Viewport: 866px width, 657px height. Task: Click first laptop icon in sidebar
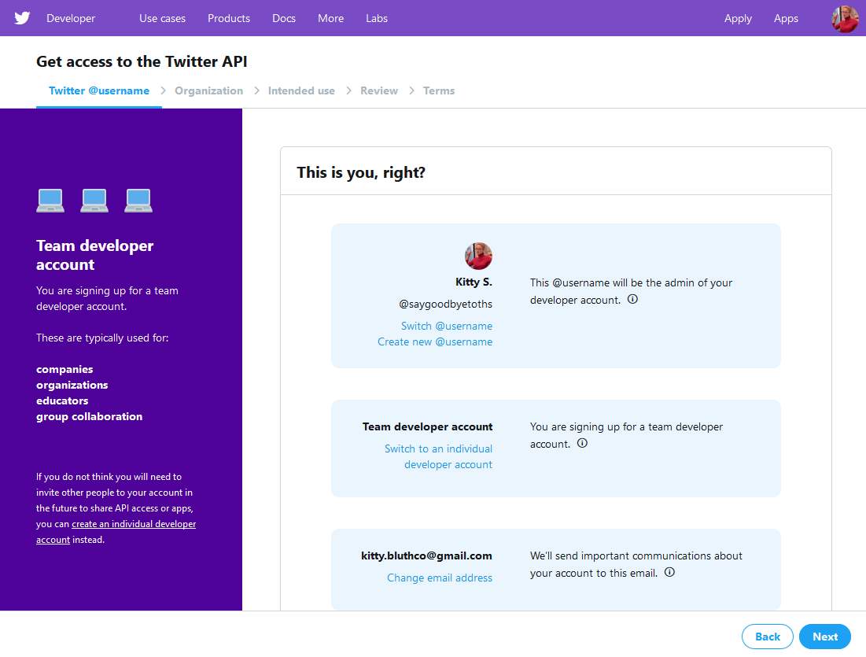coord(50,201)
